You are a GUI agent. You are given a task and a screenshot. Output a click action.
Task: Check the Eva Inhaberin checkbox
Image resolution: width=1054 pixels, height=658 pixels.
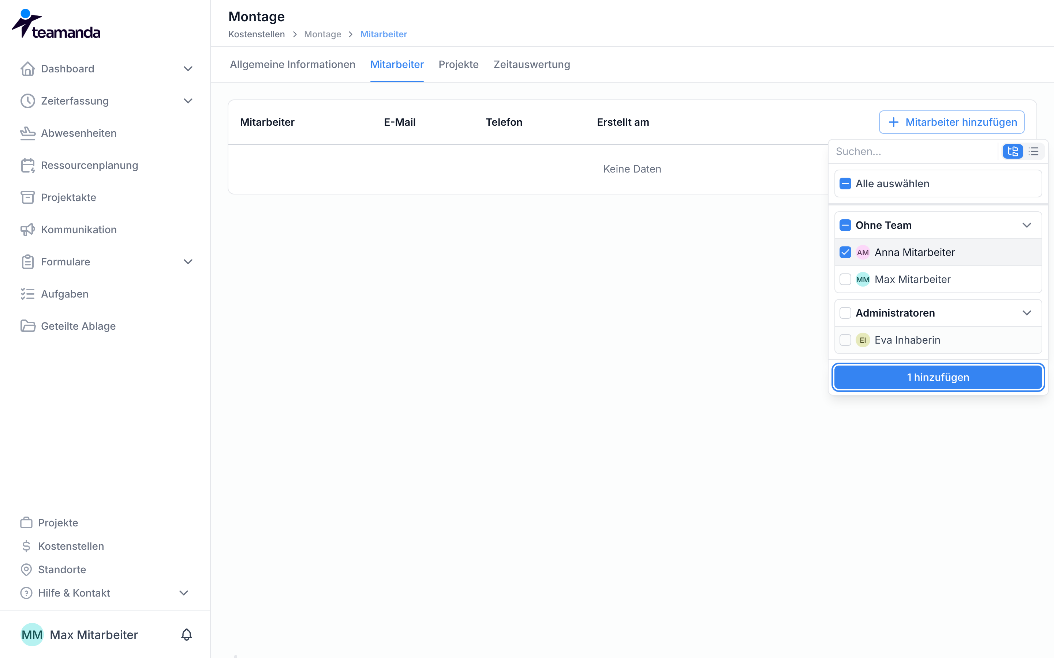click(845, 340)
